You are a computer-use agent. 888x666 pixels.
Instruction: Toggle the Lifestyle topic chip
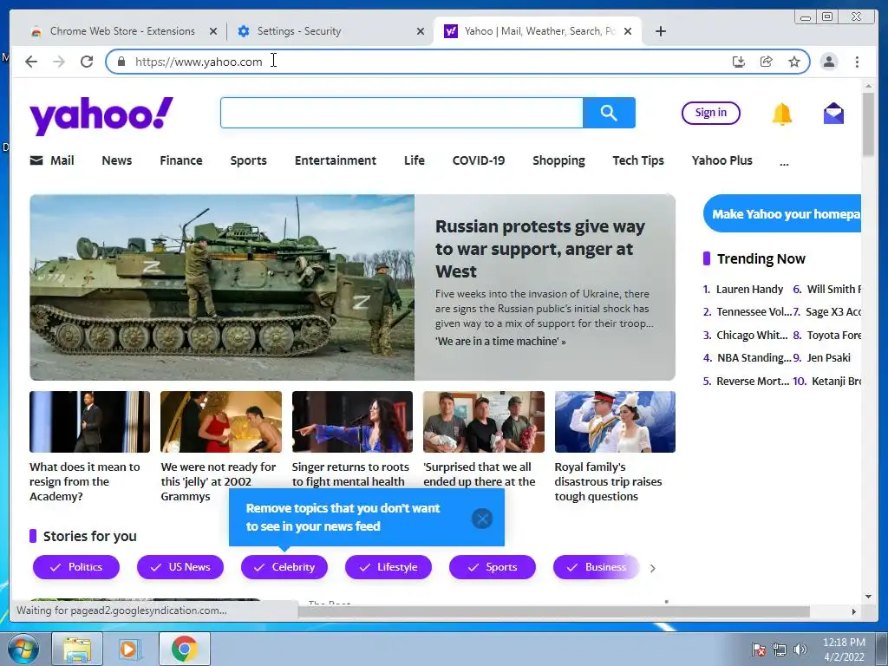click(x=388, y=567)
